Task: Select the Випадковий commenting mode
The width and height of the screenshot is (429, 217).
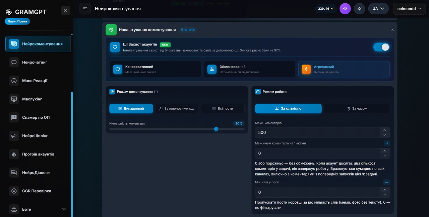Action: pos(131,109)
